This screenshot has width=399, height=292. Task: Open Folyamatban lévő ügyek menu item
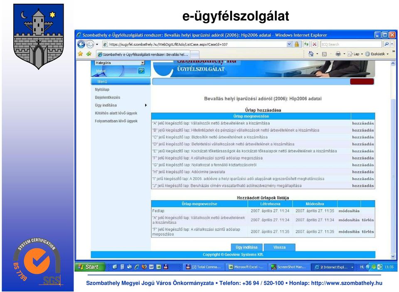click(116, 121)
